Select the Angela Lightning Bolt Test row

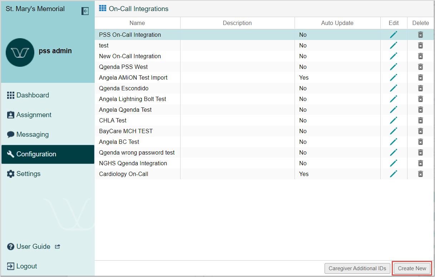click(133, 99)
